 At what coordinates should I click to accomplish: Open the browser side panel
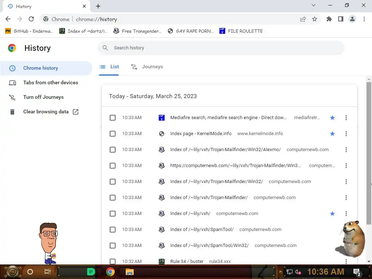341,19
